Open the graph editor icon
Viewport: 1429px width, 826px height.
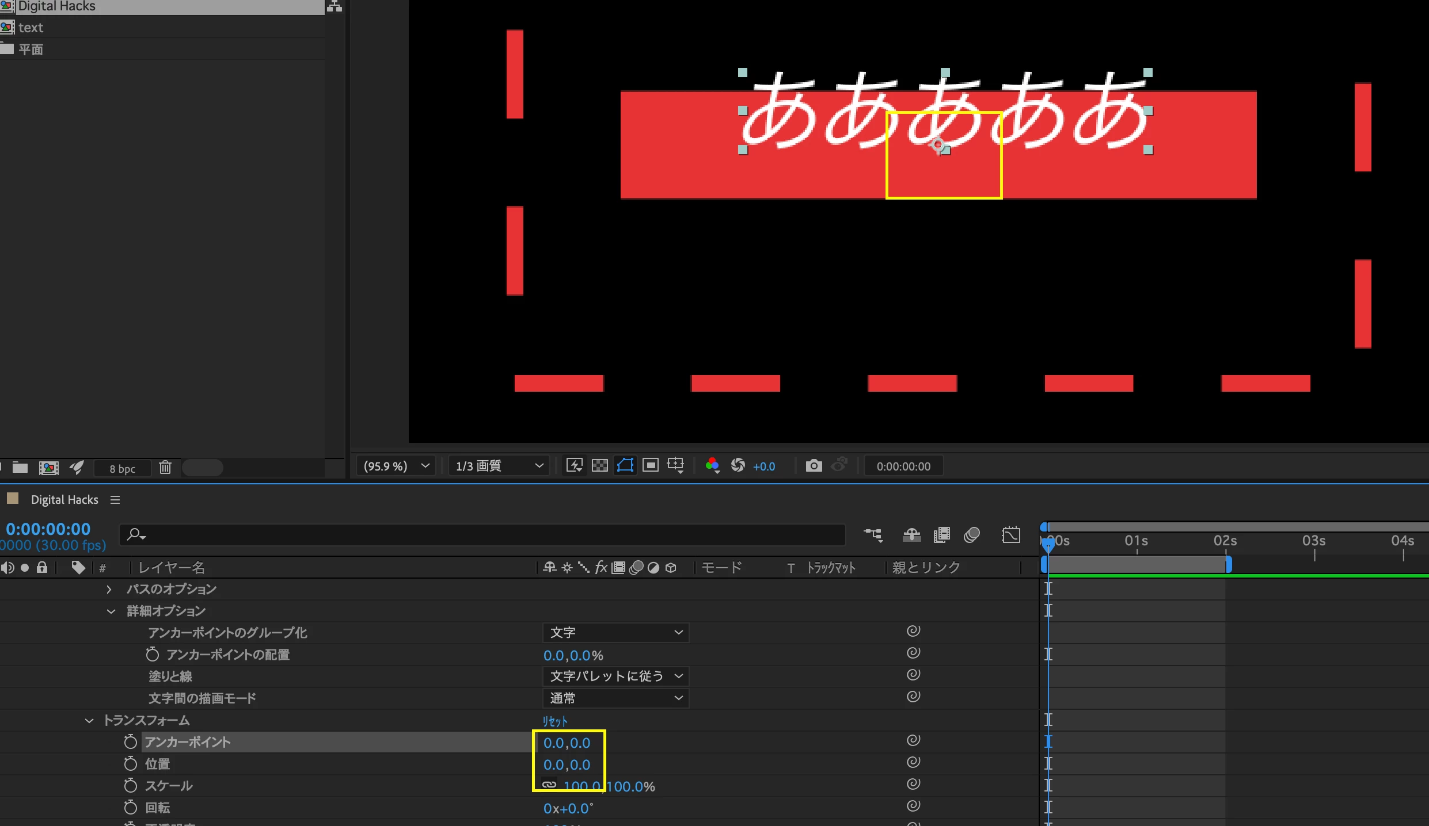click(1010, 535)
